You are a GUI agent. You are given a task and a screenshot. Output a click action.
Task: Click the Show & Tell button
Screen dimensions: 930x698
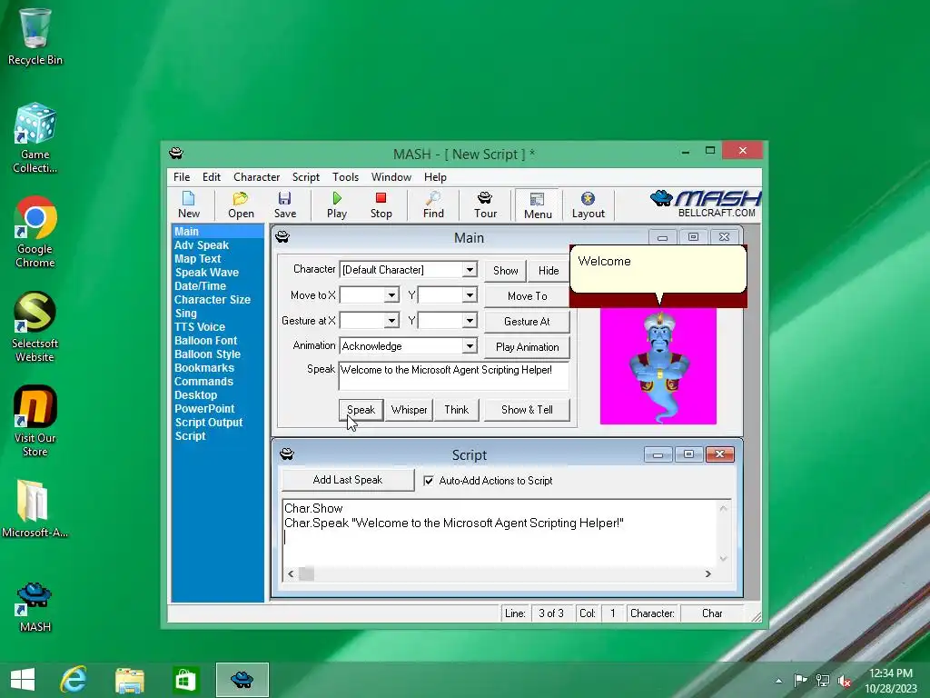pos(527,410)
